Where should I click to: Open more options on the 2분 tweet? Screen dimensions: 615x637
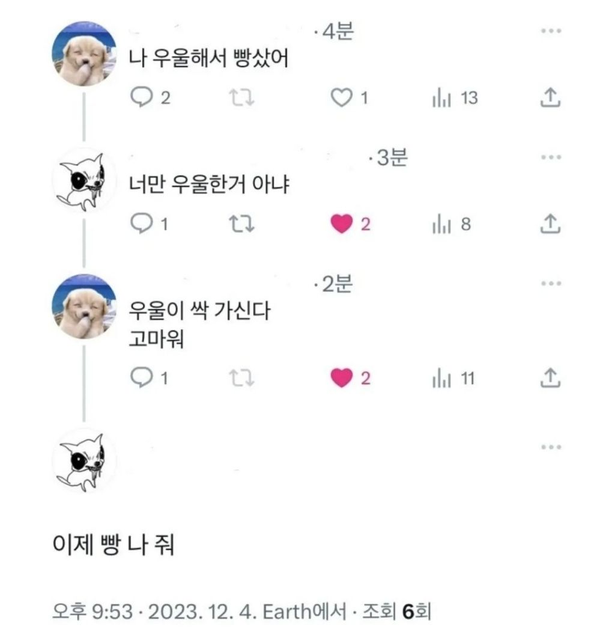pos(550,284)
